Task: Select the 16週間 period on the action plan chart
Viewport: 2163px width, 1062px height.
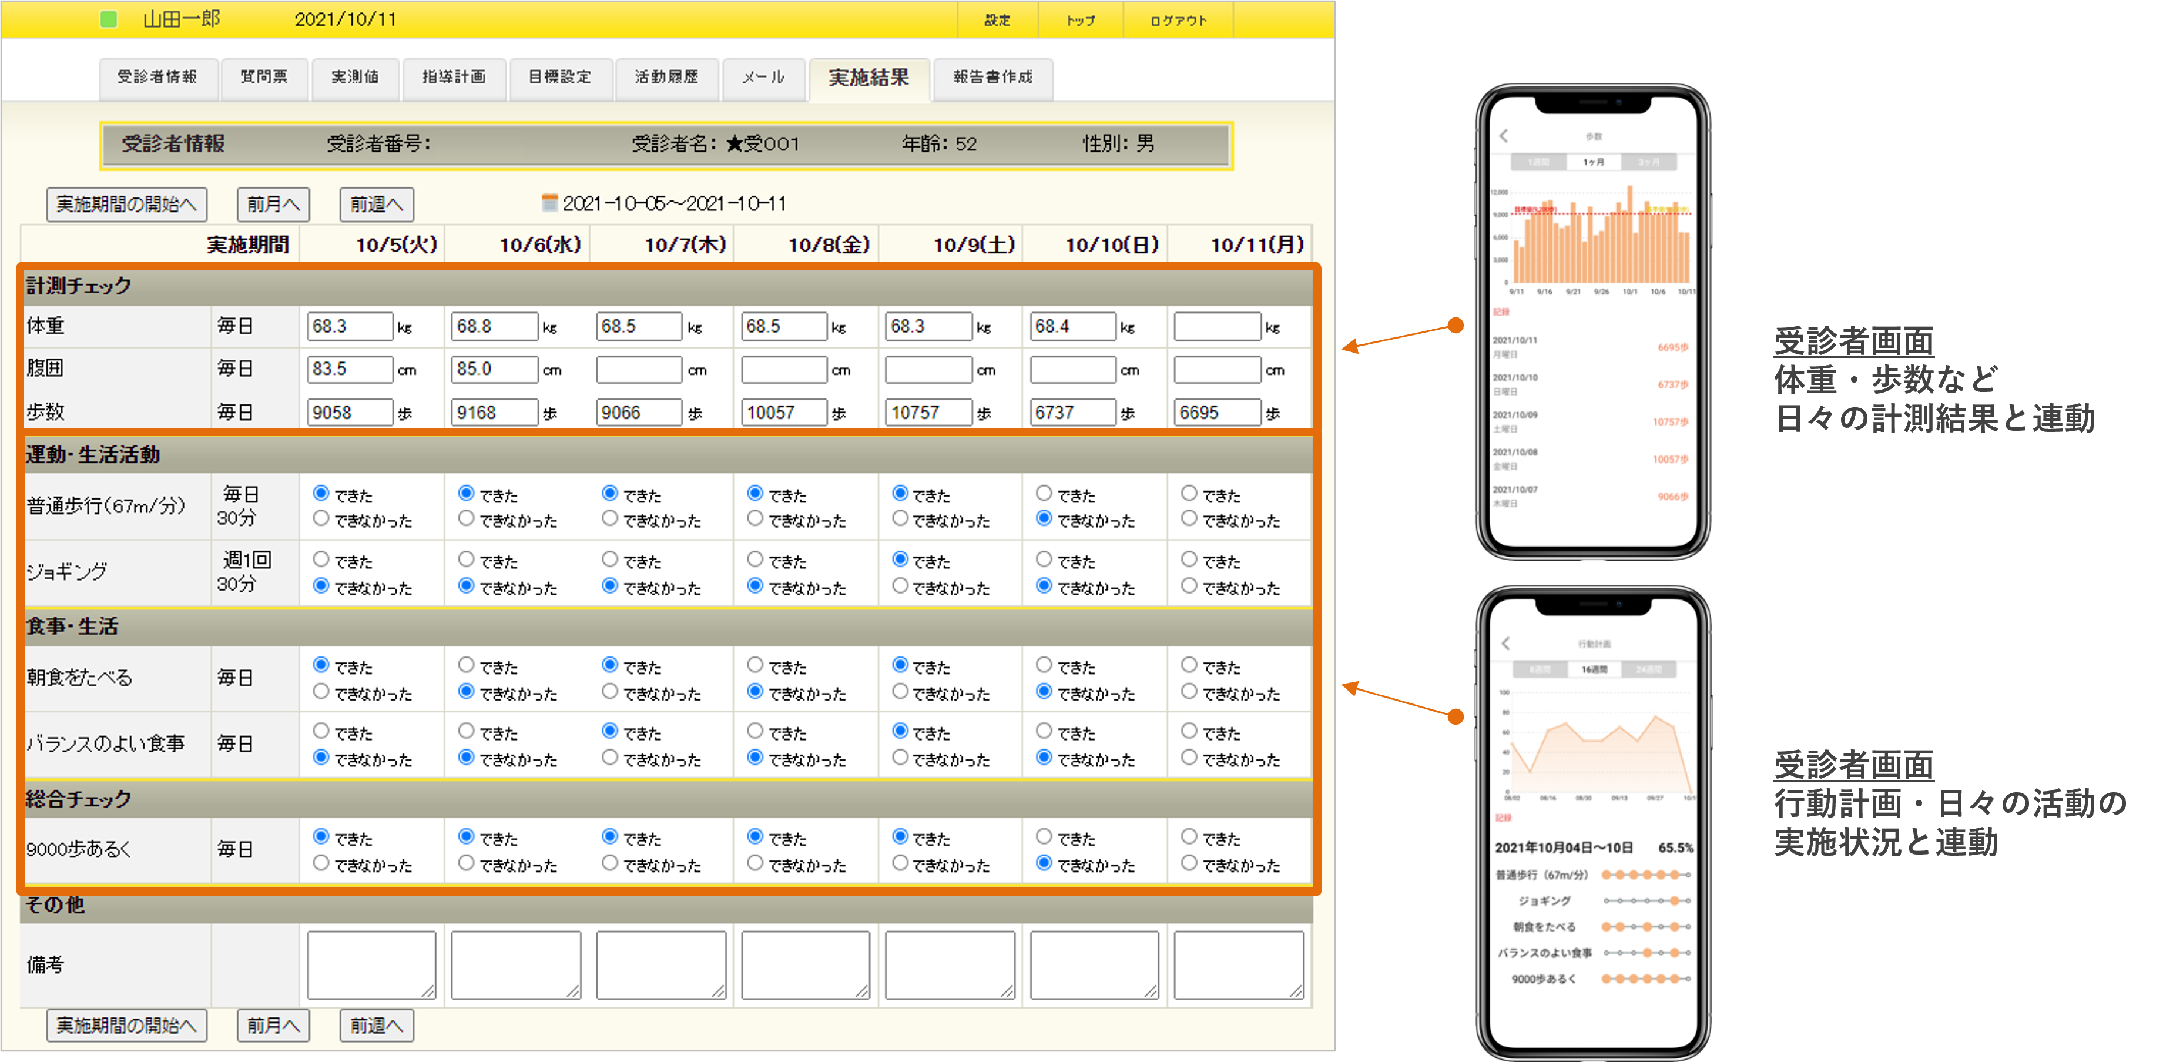Action: [x=1596, y=669]
